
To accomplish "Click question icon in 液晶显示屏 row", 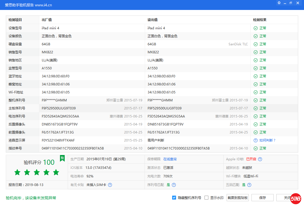I will pos(256,140).
